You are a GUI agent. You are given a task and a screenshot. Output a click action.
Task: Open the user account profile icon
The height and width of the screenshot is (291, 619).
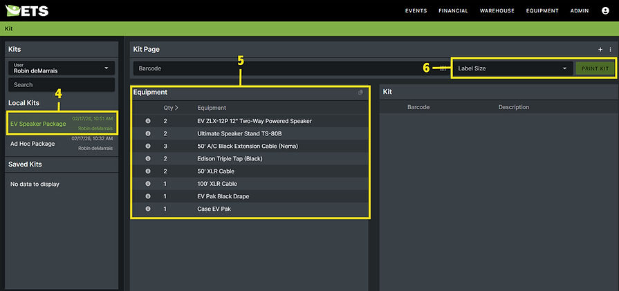[x=605, y=10]
